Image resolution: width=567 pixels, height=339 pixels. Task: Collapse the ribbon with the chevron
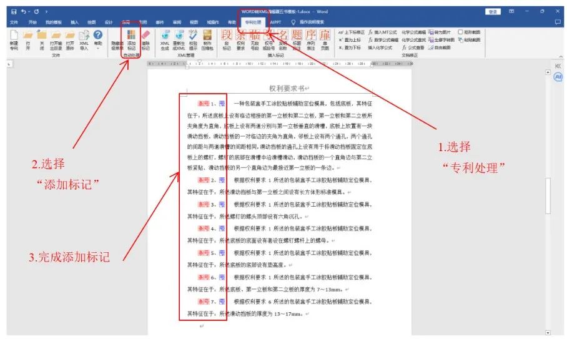[x=561, y=56]
